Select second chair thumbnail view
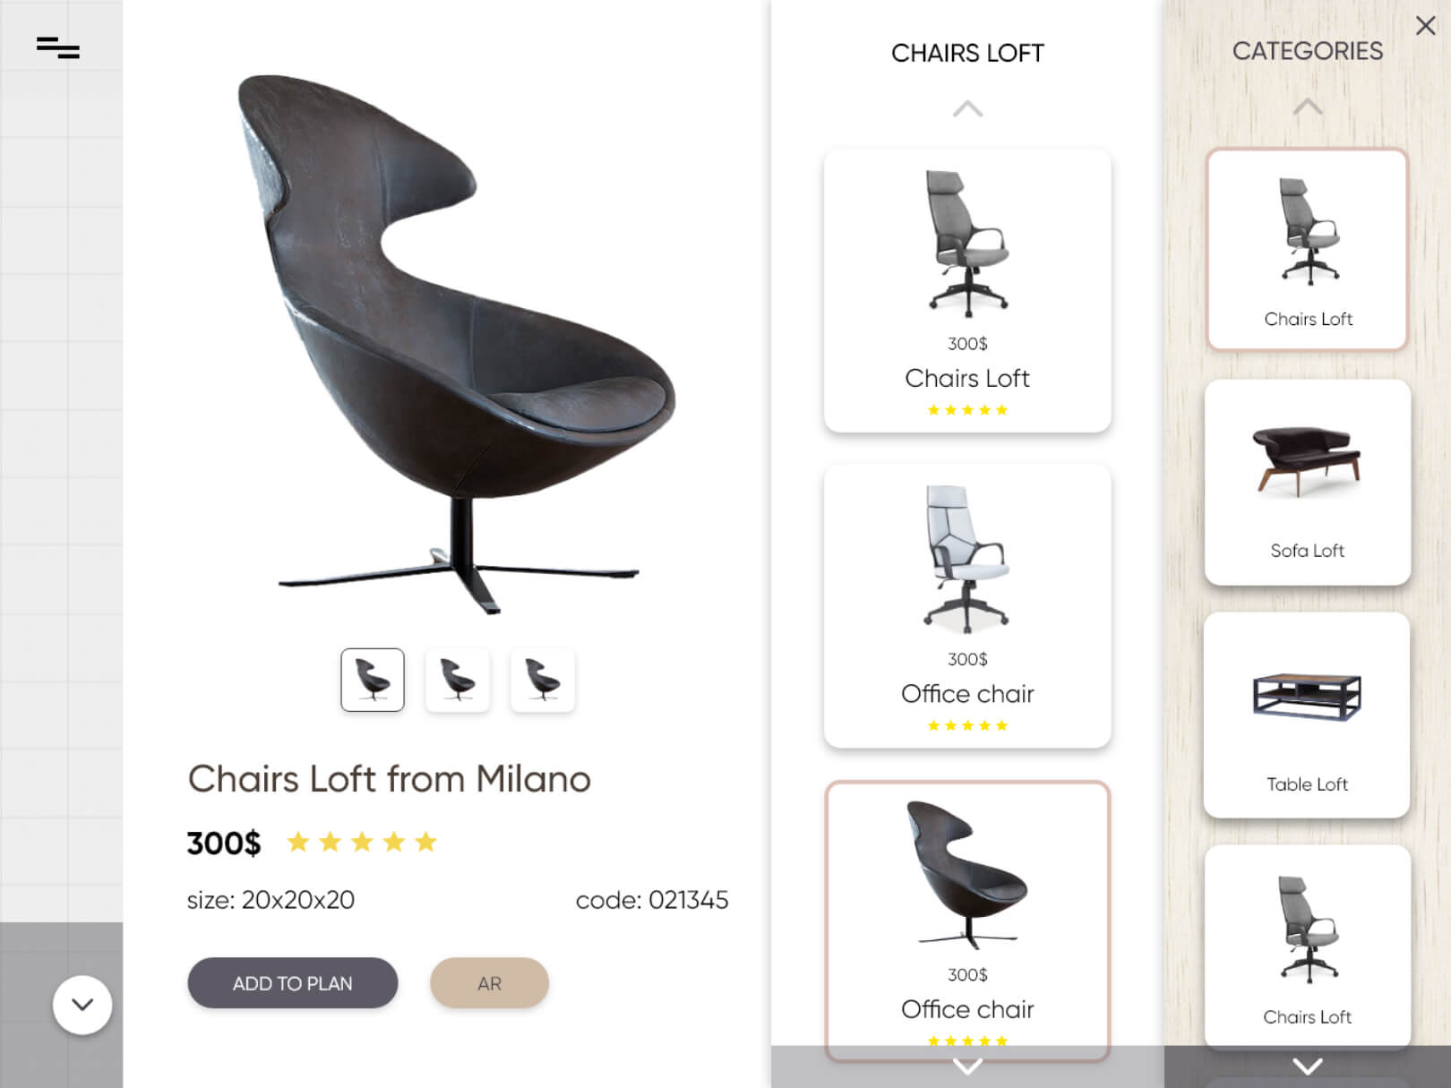The width and height of the screenshot is (1451, 1088). click(458, 680)
